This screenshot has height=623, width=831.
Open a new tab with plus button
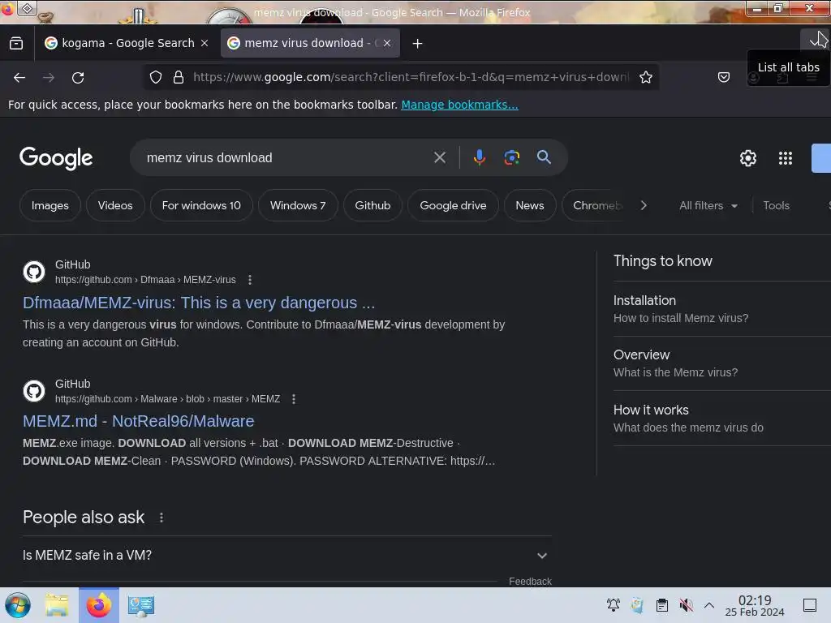tap(418, 44)
